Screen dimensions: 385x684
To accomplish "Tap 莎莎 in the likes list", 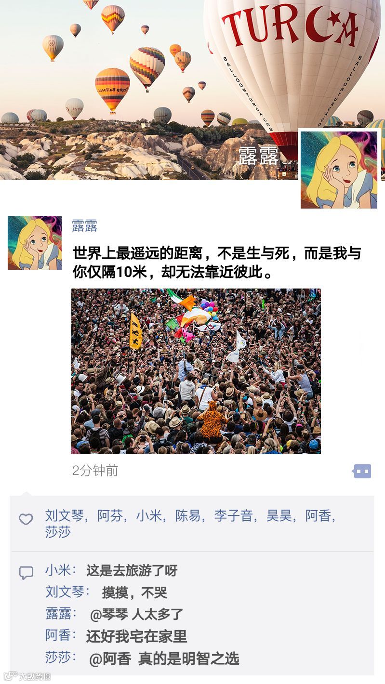I will point(58,532).
